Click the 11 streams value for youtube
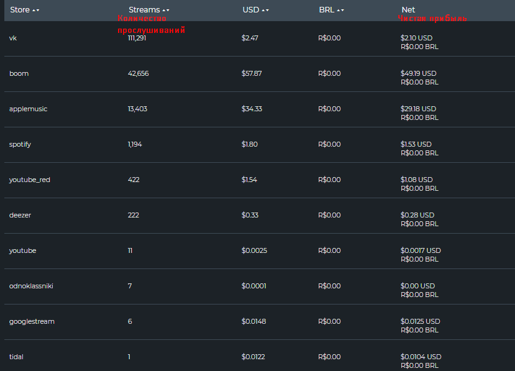 (x=130, y=250)
